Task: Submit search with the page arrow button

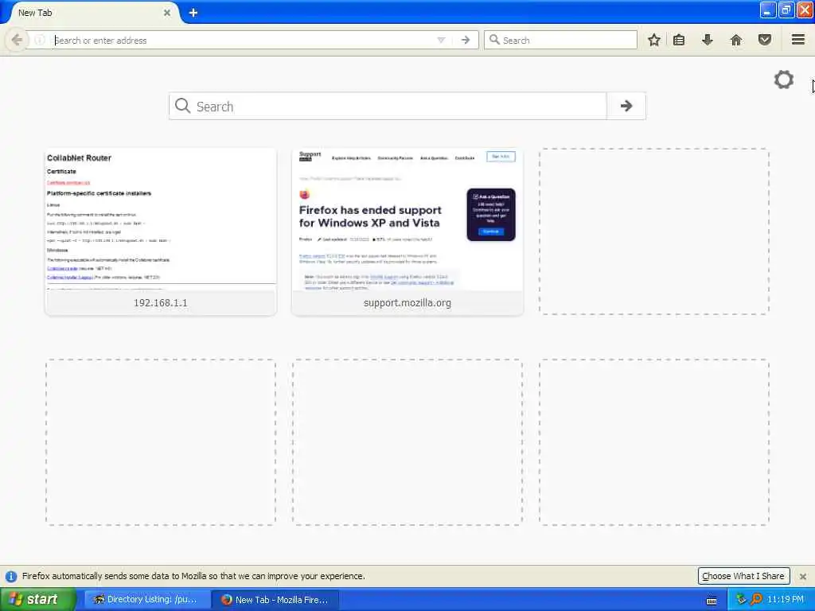Action: (x=626, y=106)
